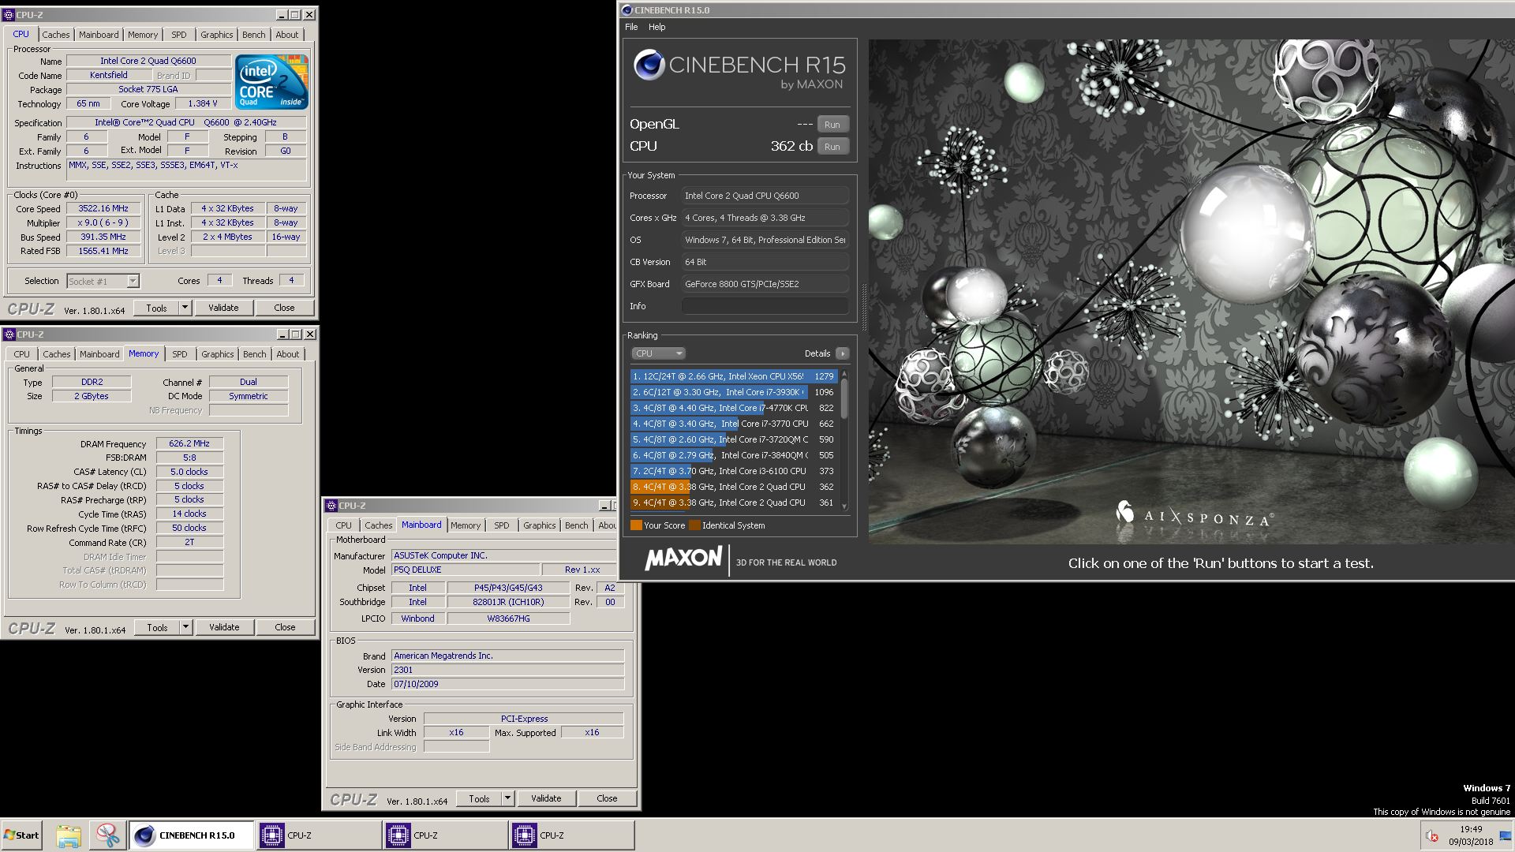The image size is (1515, 852).
Task: Click Validate in the Mainboard window
Action: click(x=546, y=798)
